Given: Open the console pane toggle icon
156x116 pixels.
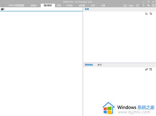Looking at the screenshot, I should [x=138, y=6].
